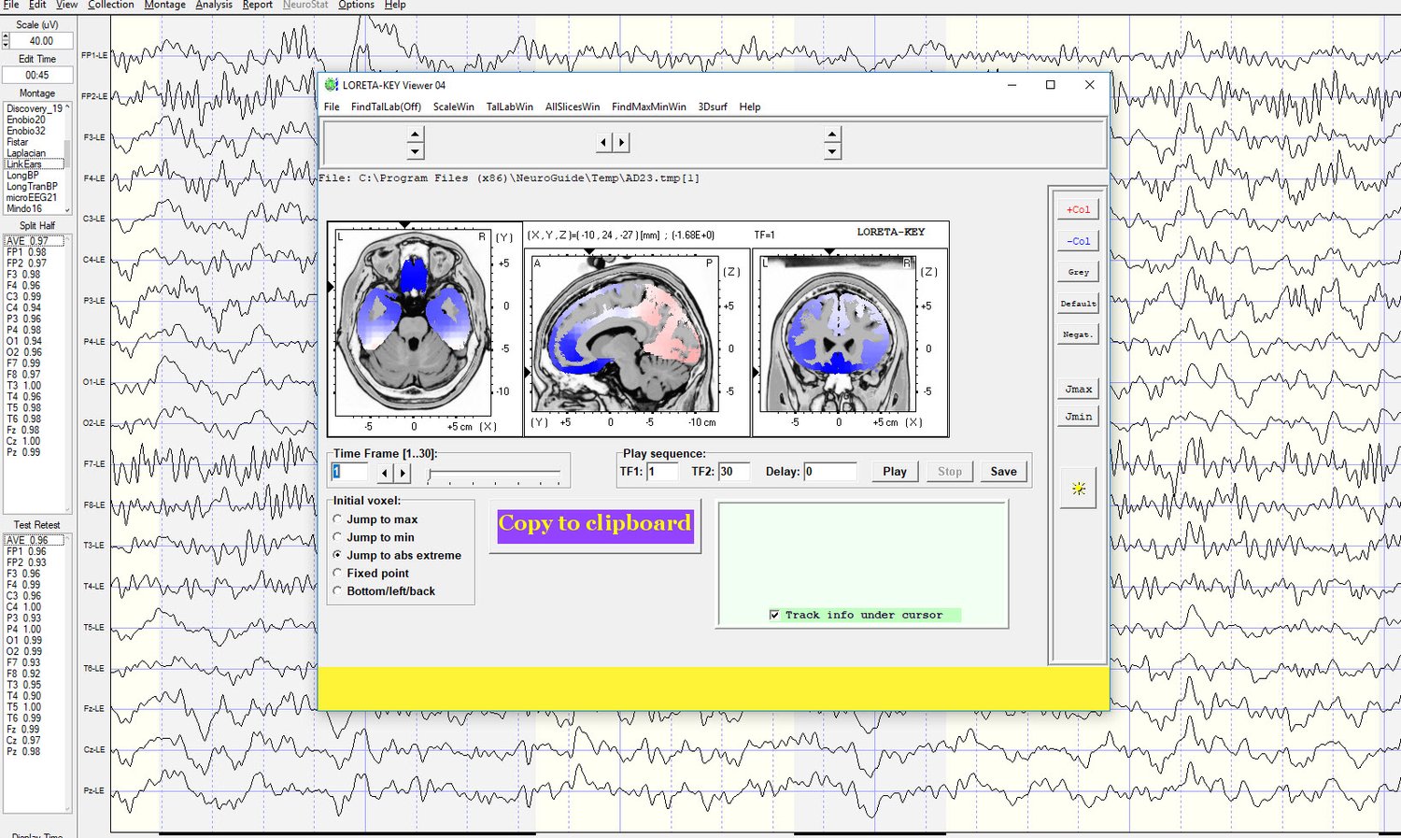
Task: Open the 3Dsurf menu in LORETA viewer
Action: tap(712, 107)
